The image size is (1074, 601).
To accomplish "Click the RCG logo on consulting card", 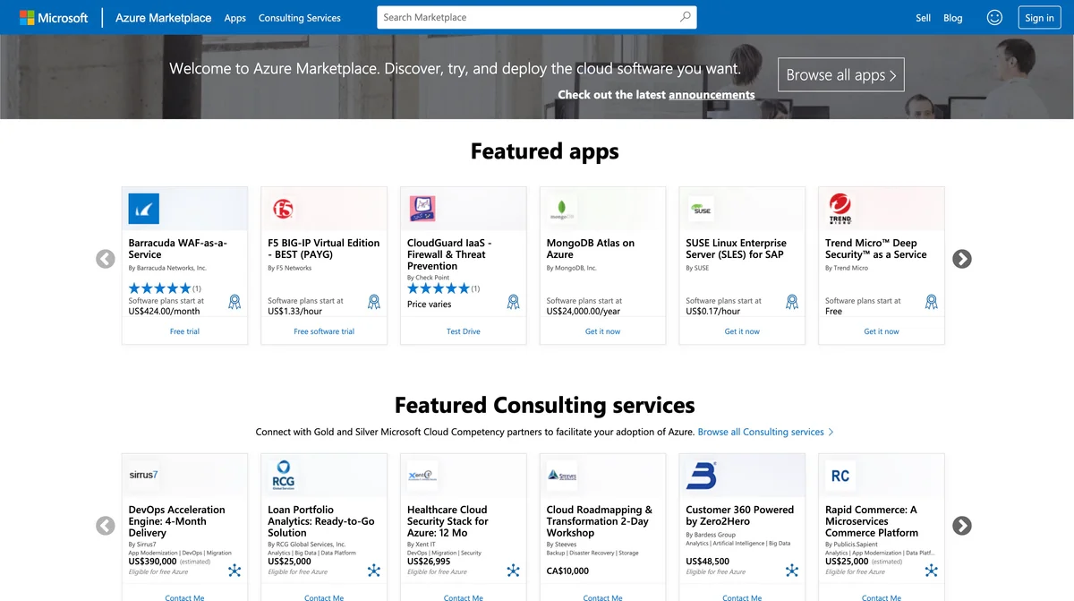I will pos(286,475).
